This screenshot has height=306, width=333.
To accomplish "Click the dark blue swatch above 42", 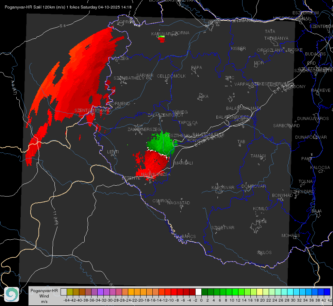I will click(327, 292).
